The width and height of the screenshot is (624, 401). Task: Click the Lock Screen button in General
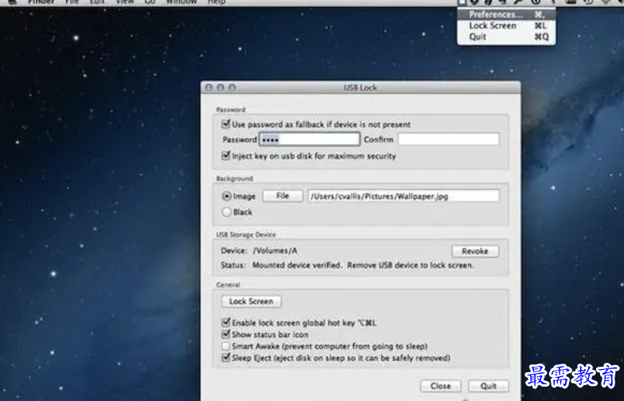251,301
